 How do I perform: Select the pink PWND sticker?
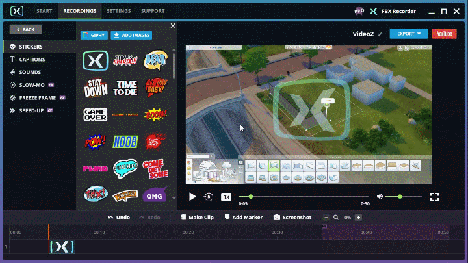(x=95, y=169)
